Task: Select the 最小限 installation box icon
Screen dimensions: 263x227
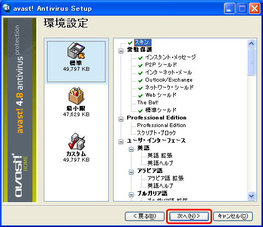Action: (76, 96)
